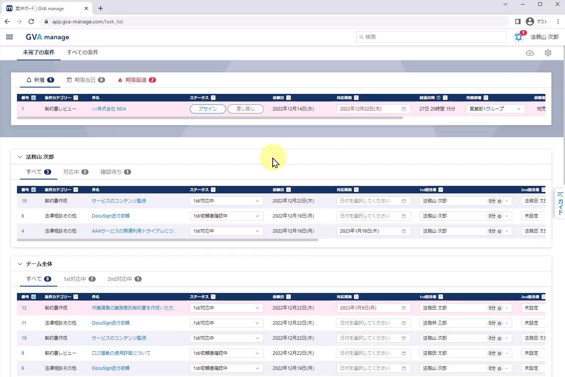565x377 pixels.
Task: Click the 差し戻し button
Action: click(x=246, y=109)
